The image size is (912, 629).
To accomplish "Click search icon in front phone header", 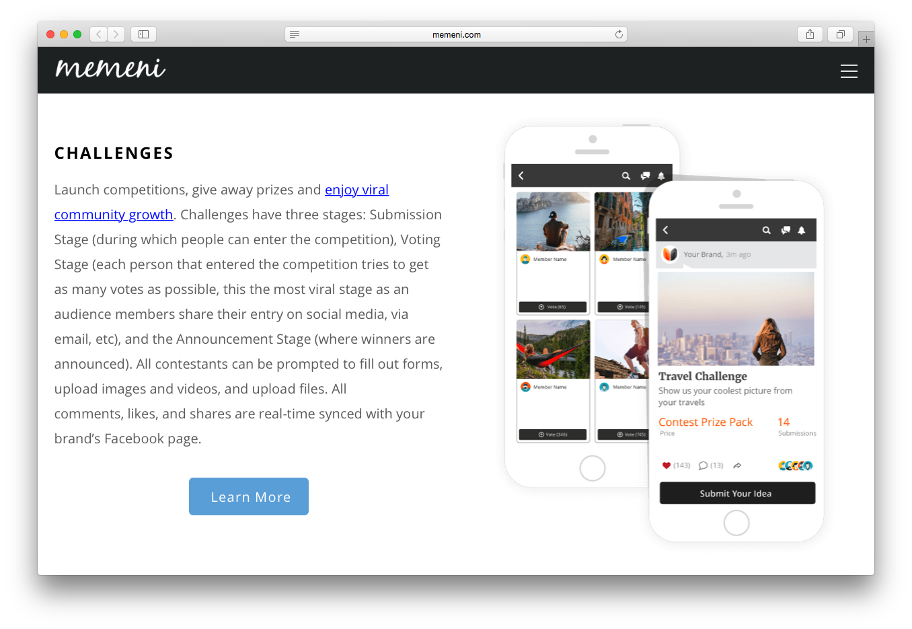I will click(766, 230).
